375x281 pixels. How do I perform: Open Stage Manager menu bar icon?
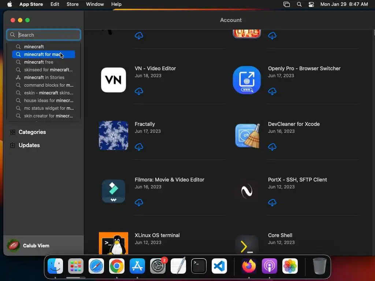pos(286,4)
